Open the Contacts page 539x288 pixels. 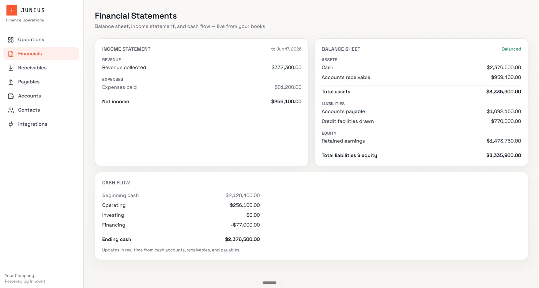pyautogui.click(x=41, y=110)
